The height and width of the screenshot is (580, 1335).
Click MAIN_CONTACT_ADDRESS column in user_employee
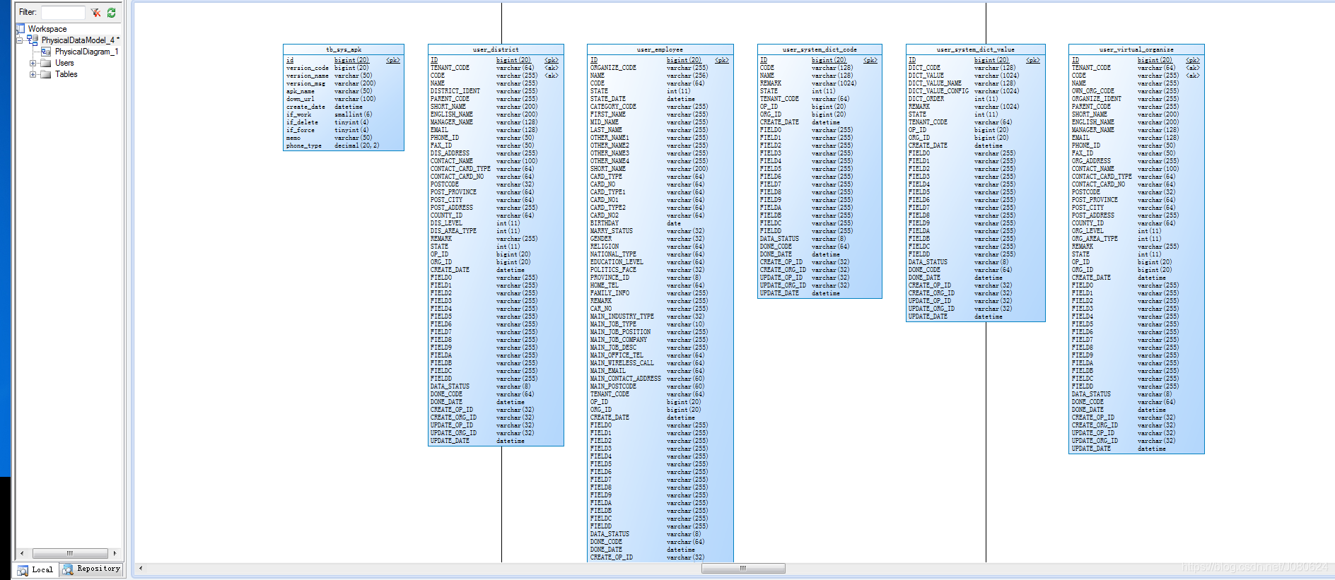tap(625, 379)
